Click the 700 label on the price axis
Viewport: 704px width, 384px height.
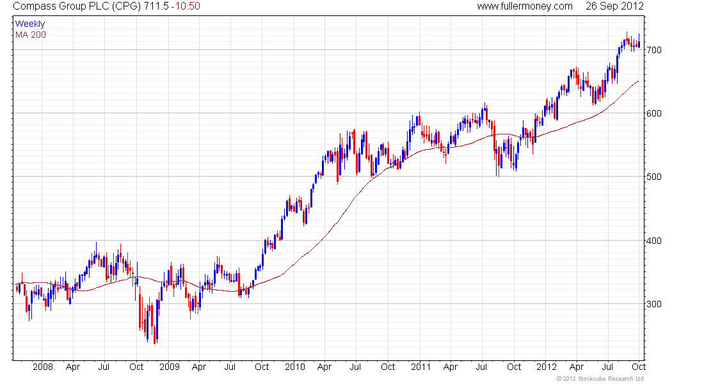coord(653,50)
